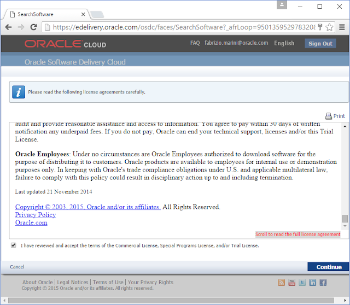
Task: Click the license scrollbar up arrow
Action: (x=345, y=126)
